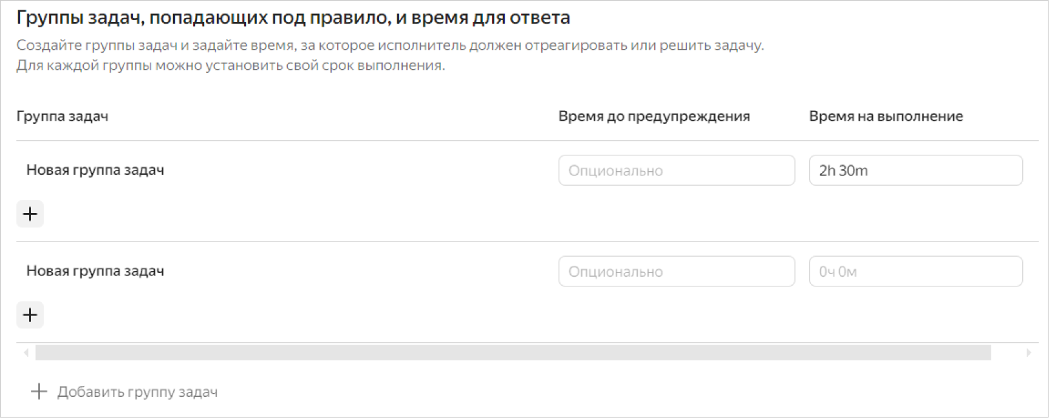1049x418 pixels.
Task: Focus the first group's Опционально warning field
Action: pos(676,170)
